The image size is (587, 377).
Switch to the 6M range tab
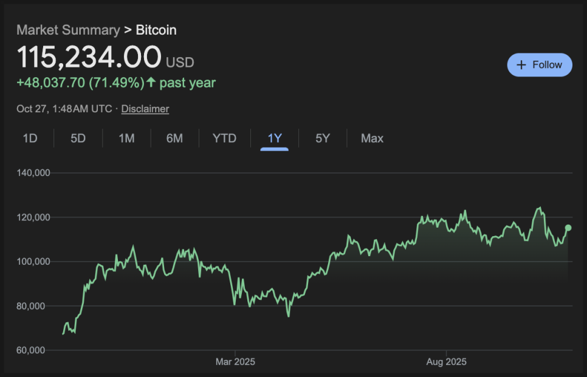(x=174, y=138)
